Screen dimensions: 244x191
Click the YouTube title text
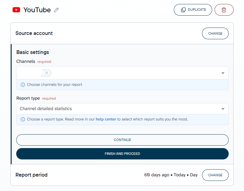pos(37,10)
